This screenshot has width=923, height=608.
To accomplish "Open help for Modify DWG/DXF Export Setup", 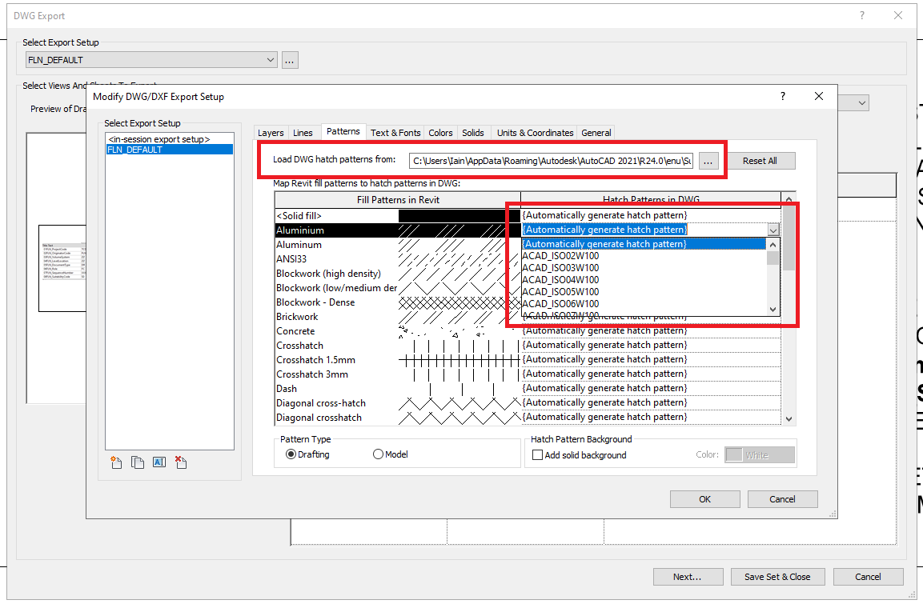I will pyautogui.click(x=782, y=95).
